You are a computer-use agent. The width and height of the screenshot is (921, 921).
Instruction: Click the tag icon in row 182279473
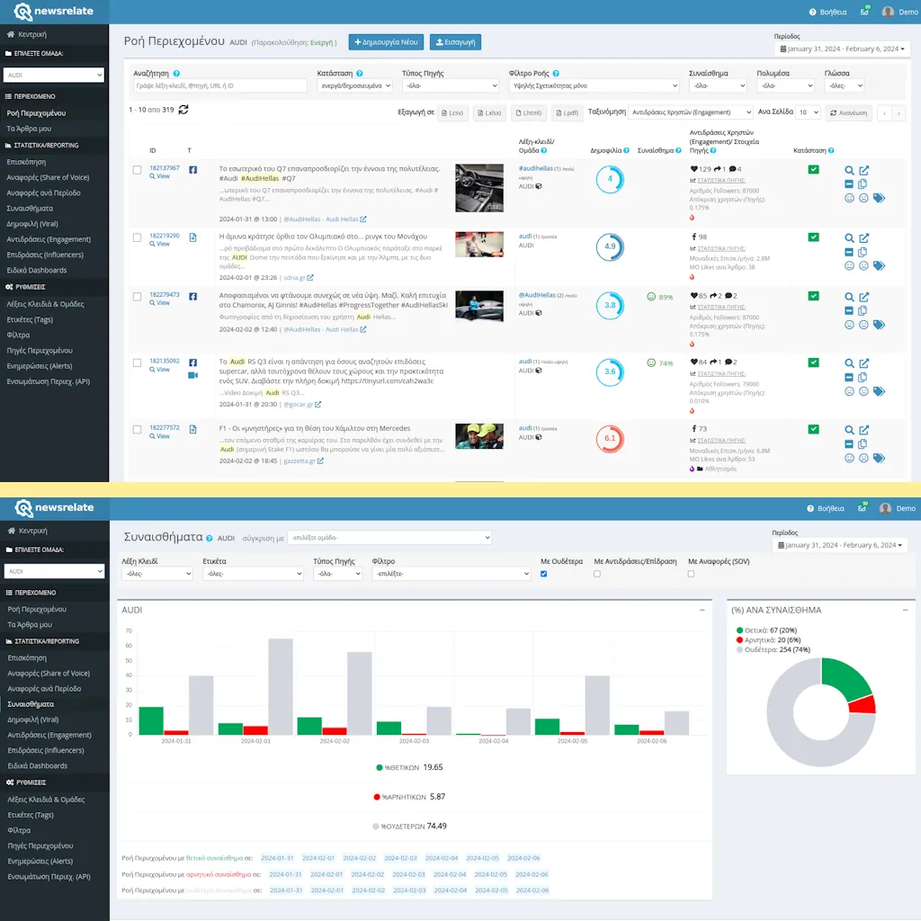879,325
